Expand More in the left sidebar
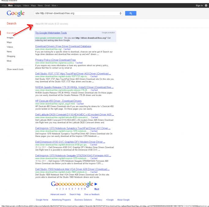The width and height of the screenshot is (209, 207). point(9,61)
